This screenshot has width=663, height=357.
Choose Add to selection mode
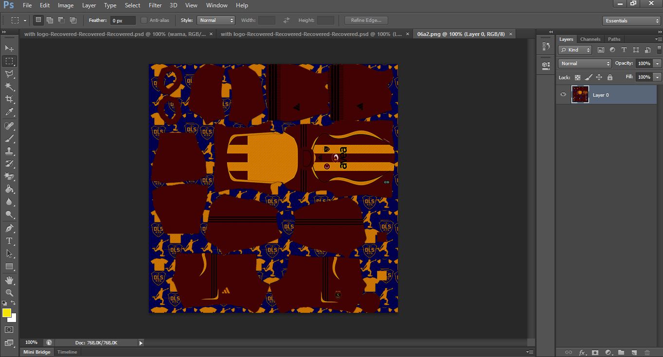click(50, 20)
